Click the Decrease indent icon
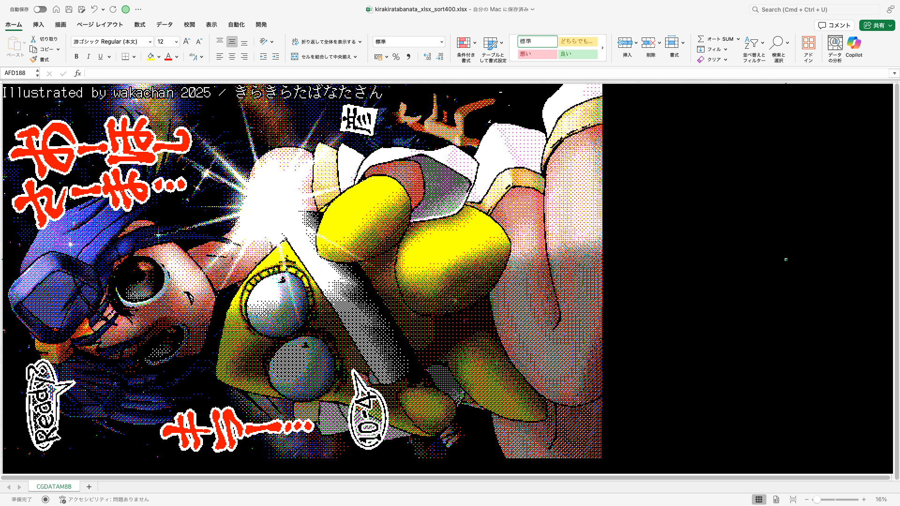The width and height of the screenshot is (900, 506). 263,57
